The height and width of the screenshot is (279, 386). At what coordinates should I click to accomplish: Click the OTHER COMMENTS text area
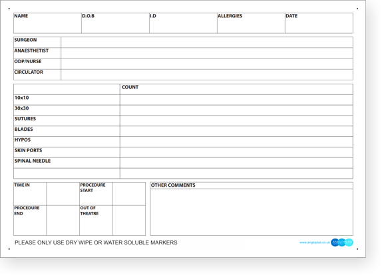[x=252, y=212]
